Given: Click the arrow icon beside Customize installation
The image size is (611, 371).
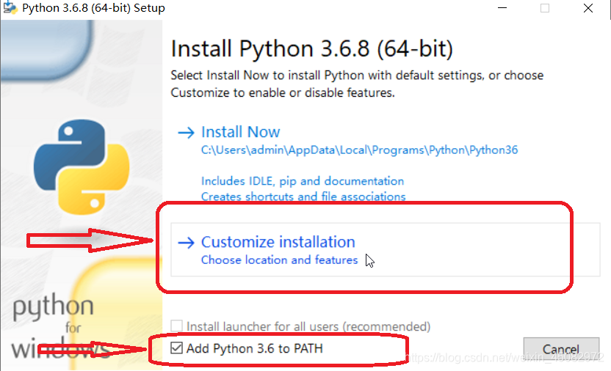Looking at the screenshot, I should click(186, 243).
